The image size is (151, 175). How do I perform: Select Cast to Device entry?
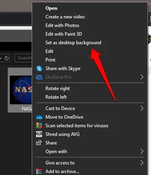coord(60,108)
